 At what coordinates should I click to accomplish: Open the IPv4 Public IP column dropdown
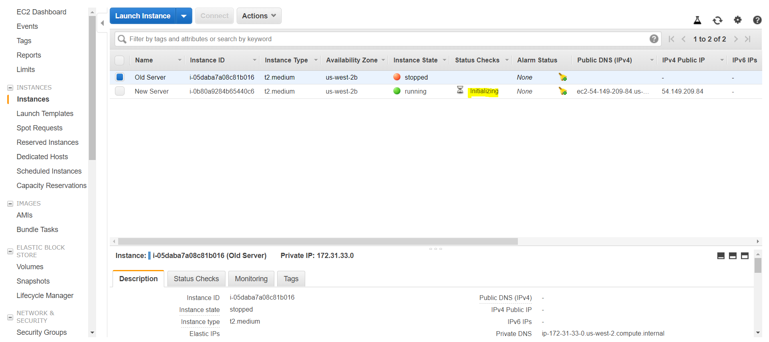(722, 60)
